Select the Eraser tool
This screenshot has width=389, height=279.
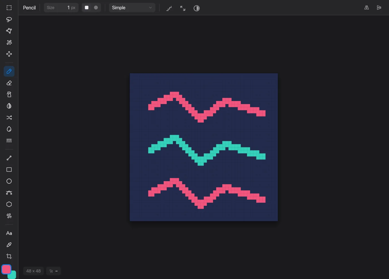pos(9,83)
